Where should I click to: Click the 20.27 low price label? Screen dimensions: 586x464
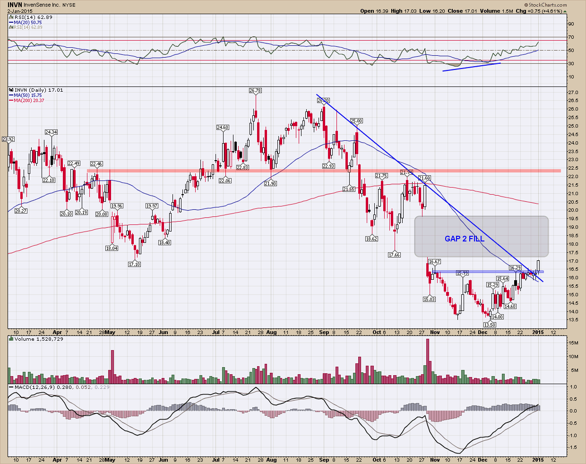coord(21,211)
